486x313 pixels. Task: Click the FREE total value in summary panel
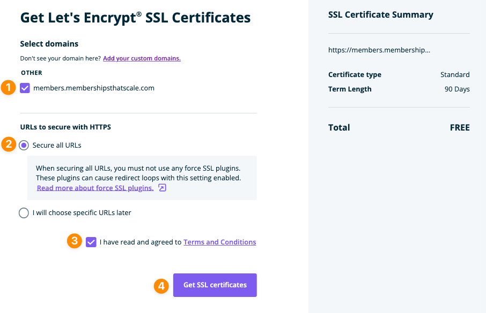pyautogui.click(x=460, y=127)
